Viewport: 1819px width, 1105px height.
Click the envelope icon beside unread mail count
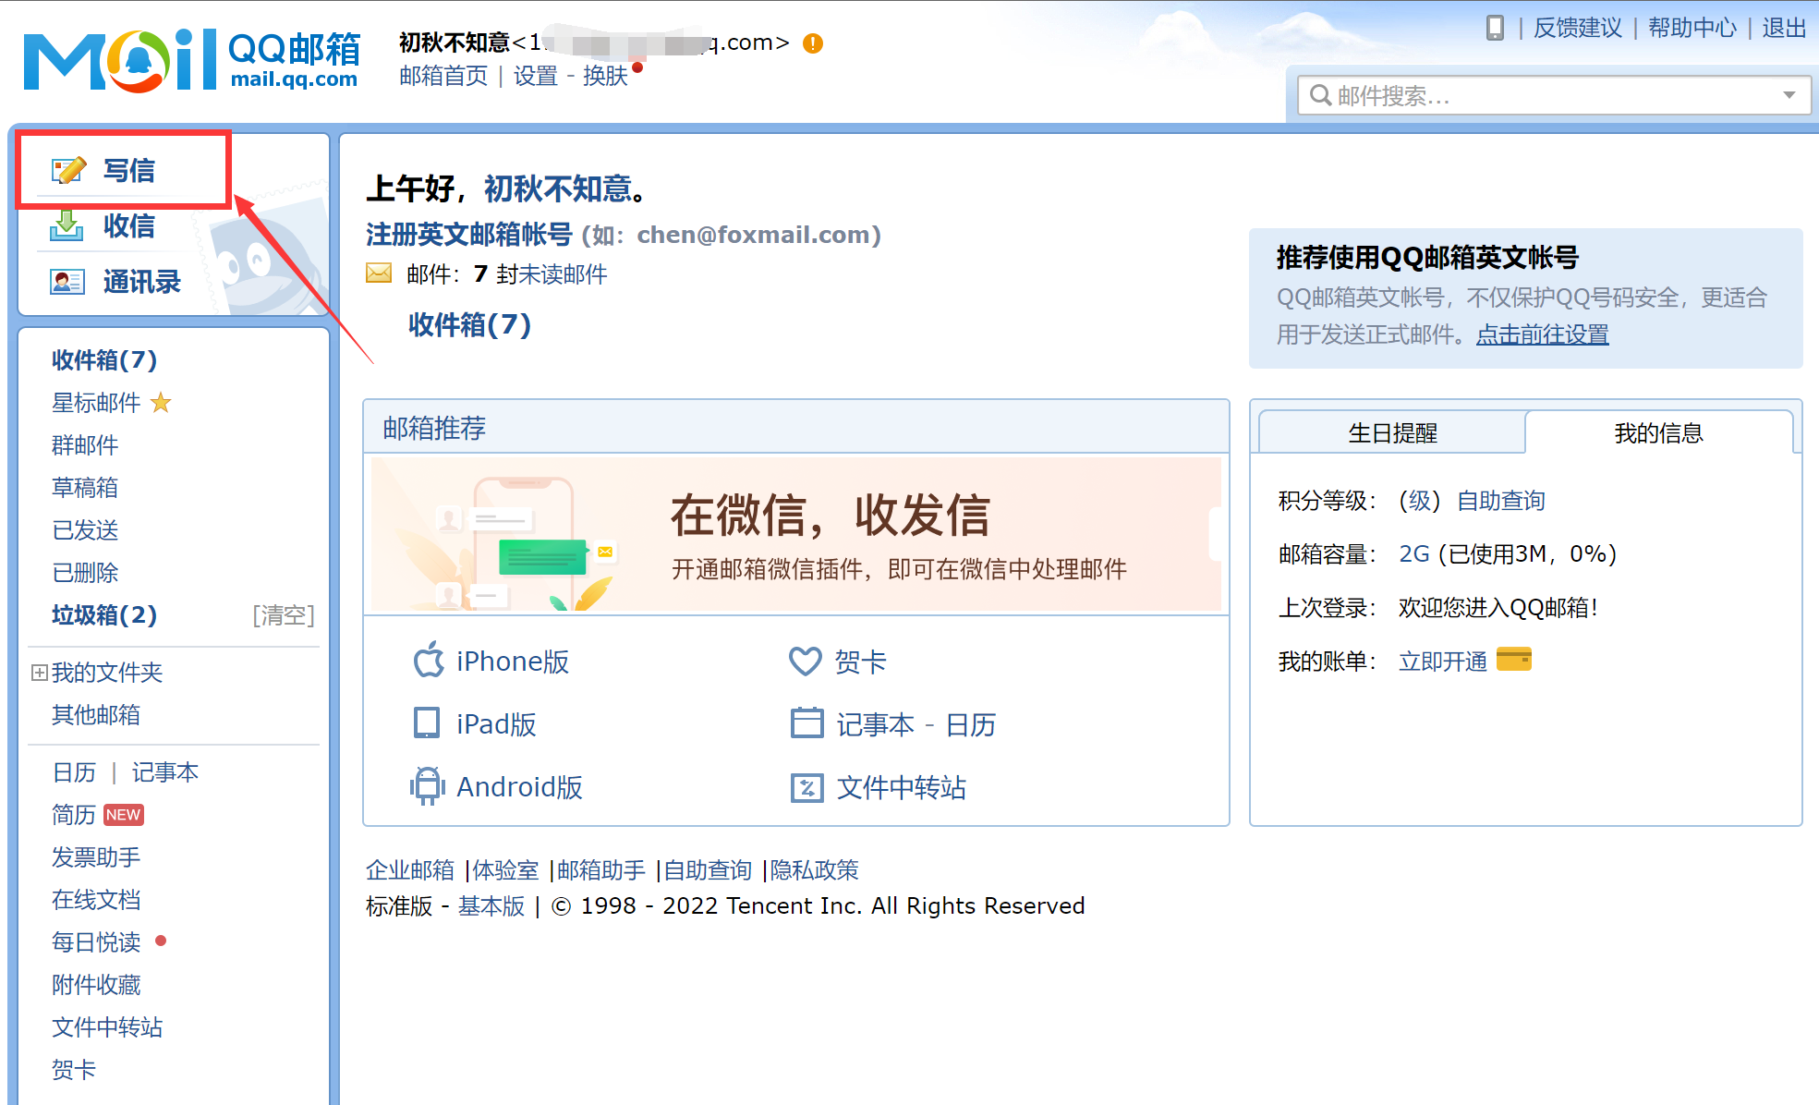point(379,273)
